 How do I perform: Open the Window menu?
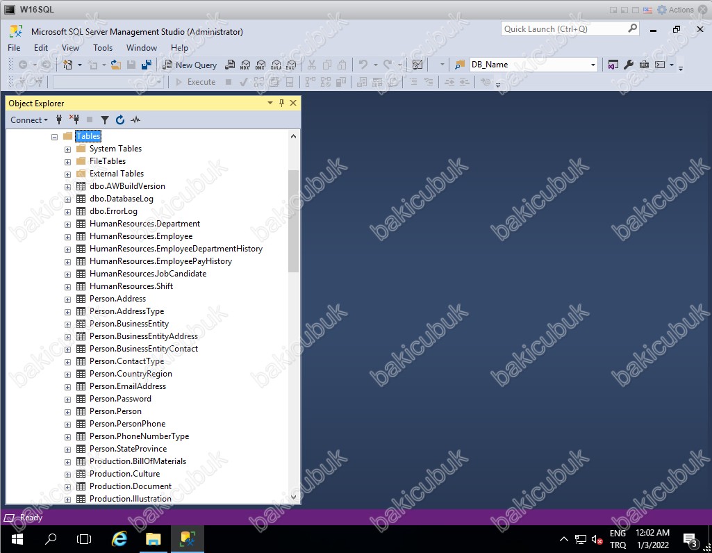[x=142, y=48]
